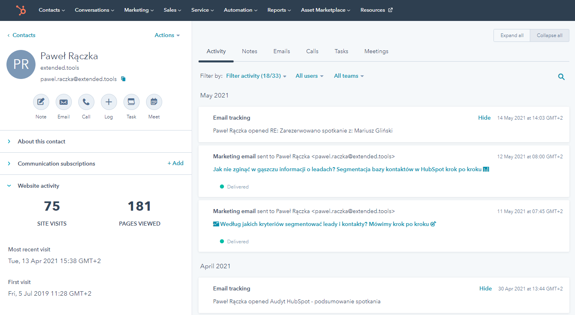Hide the 14 May Email tracking entry
Image resolution: width=575 pixels, height=315 pixels.
tap(484, 118)
